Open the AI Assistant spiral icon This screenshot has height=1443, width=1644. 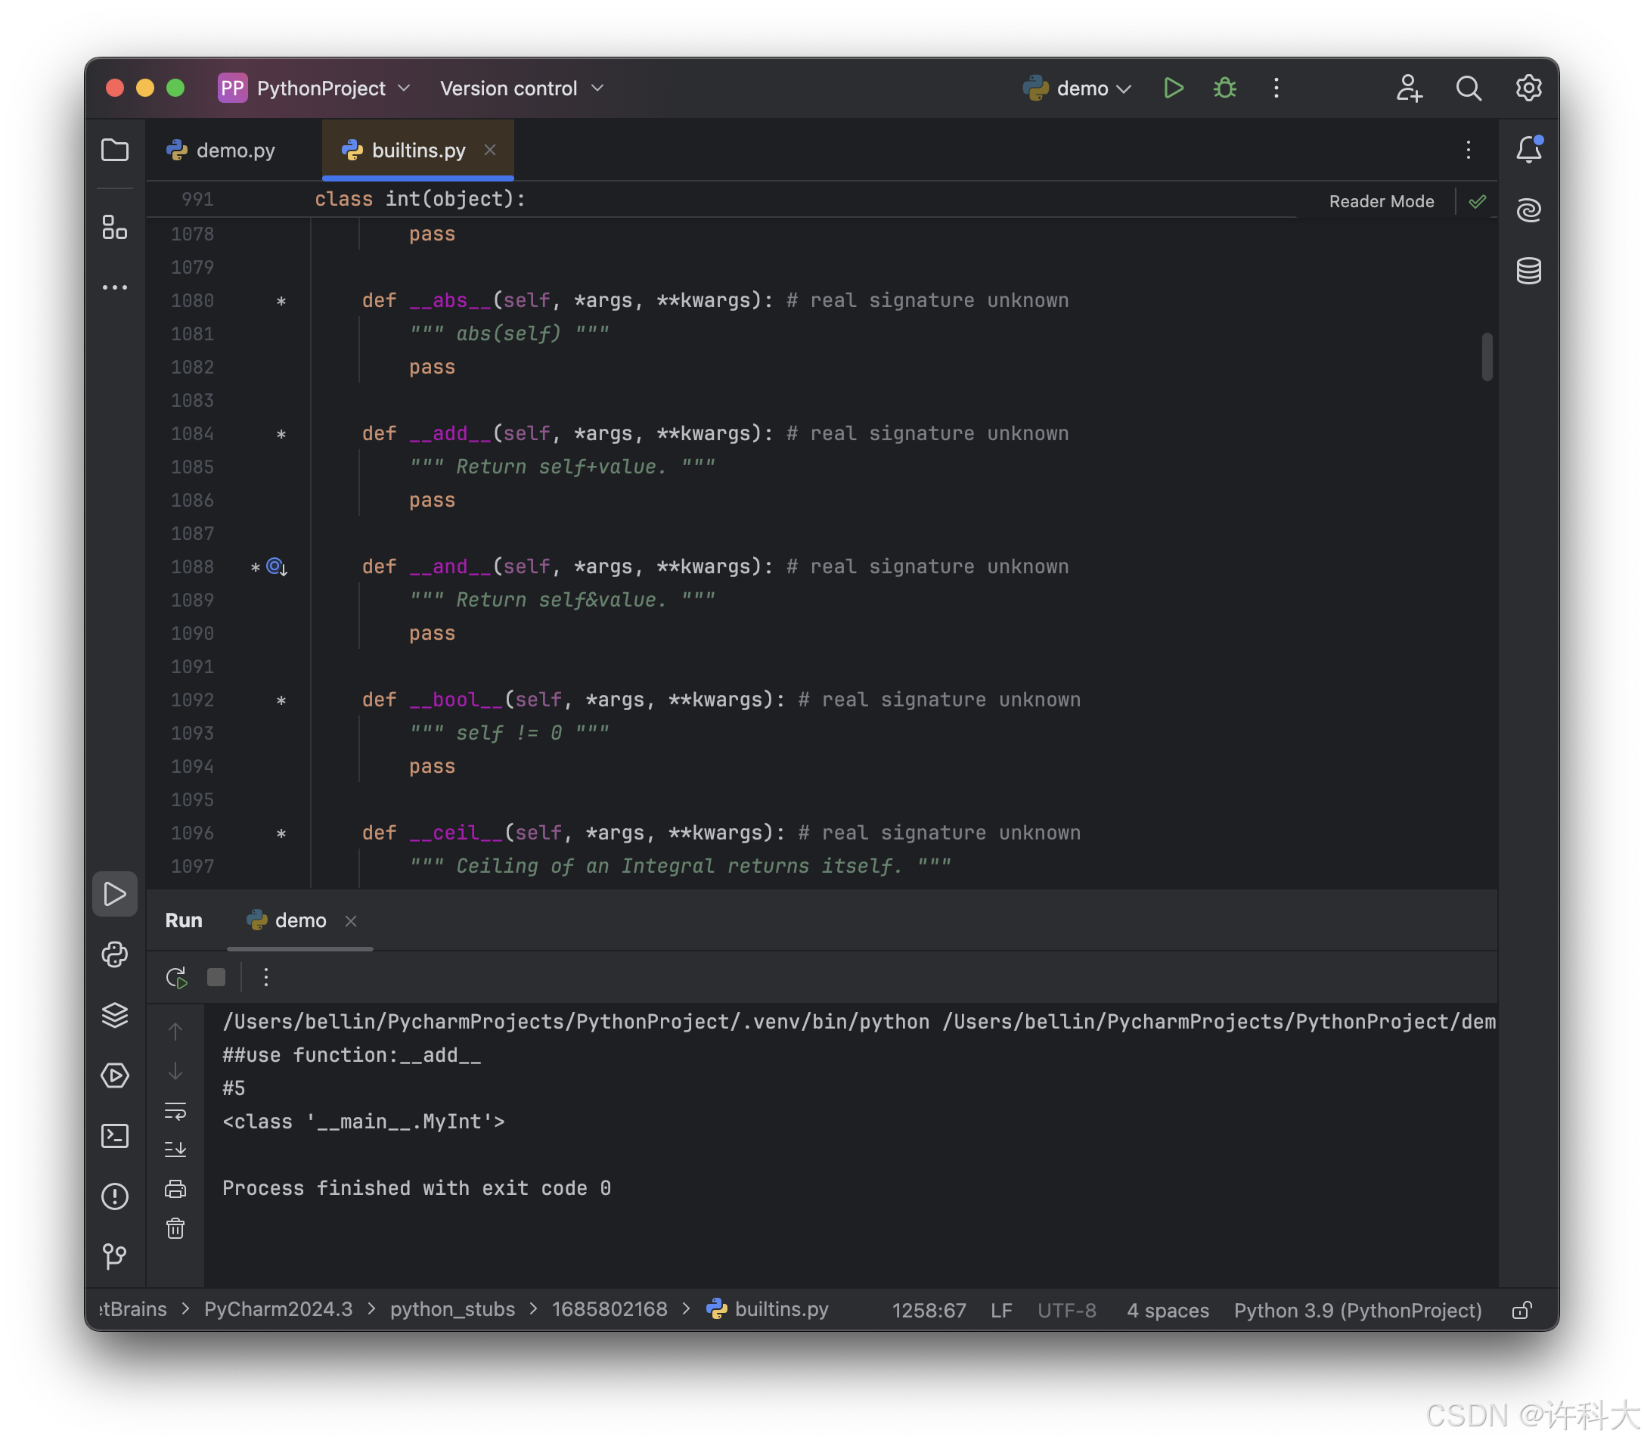pyautogui.click(x=1528, y=210)
